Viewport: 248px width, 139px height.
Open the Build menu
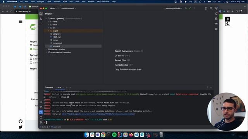click(x=65, y=2)
